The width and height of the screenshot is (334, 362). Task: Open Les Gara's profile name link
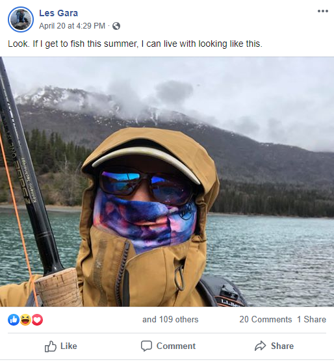[58, 13]
